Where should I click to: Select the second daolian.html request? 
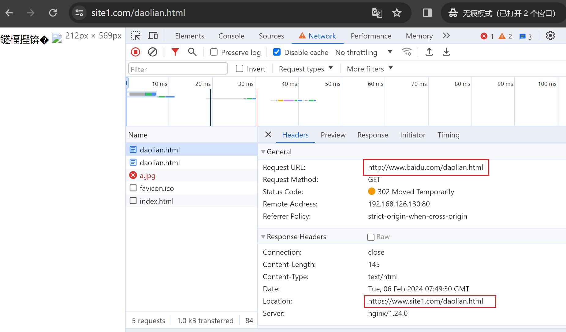click(192, 162)
